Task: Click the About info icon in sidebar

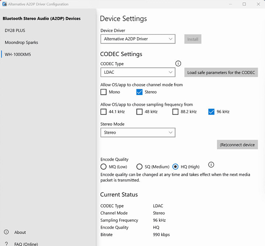Action: click(x=6, y=232)
